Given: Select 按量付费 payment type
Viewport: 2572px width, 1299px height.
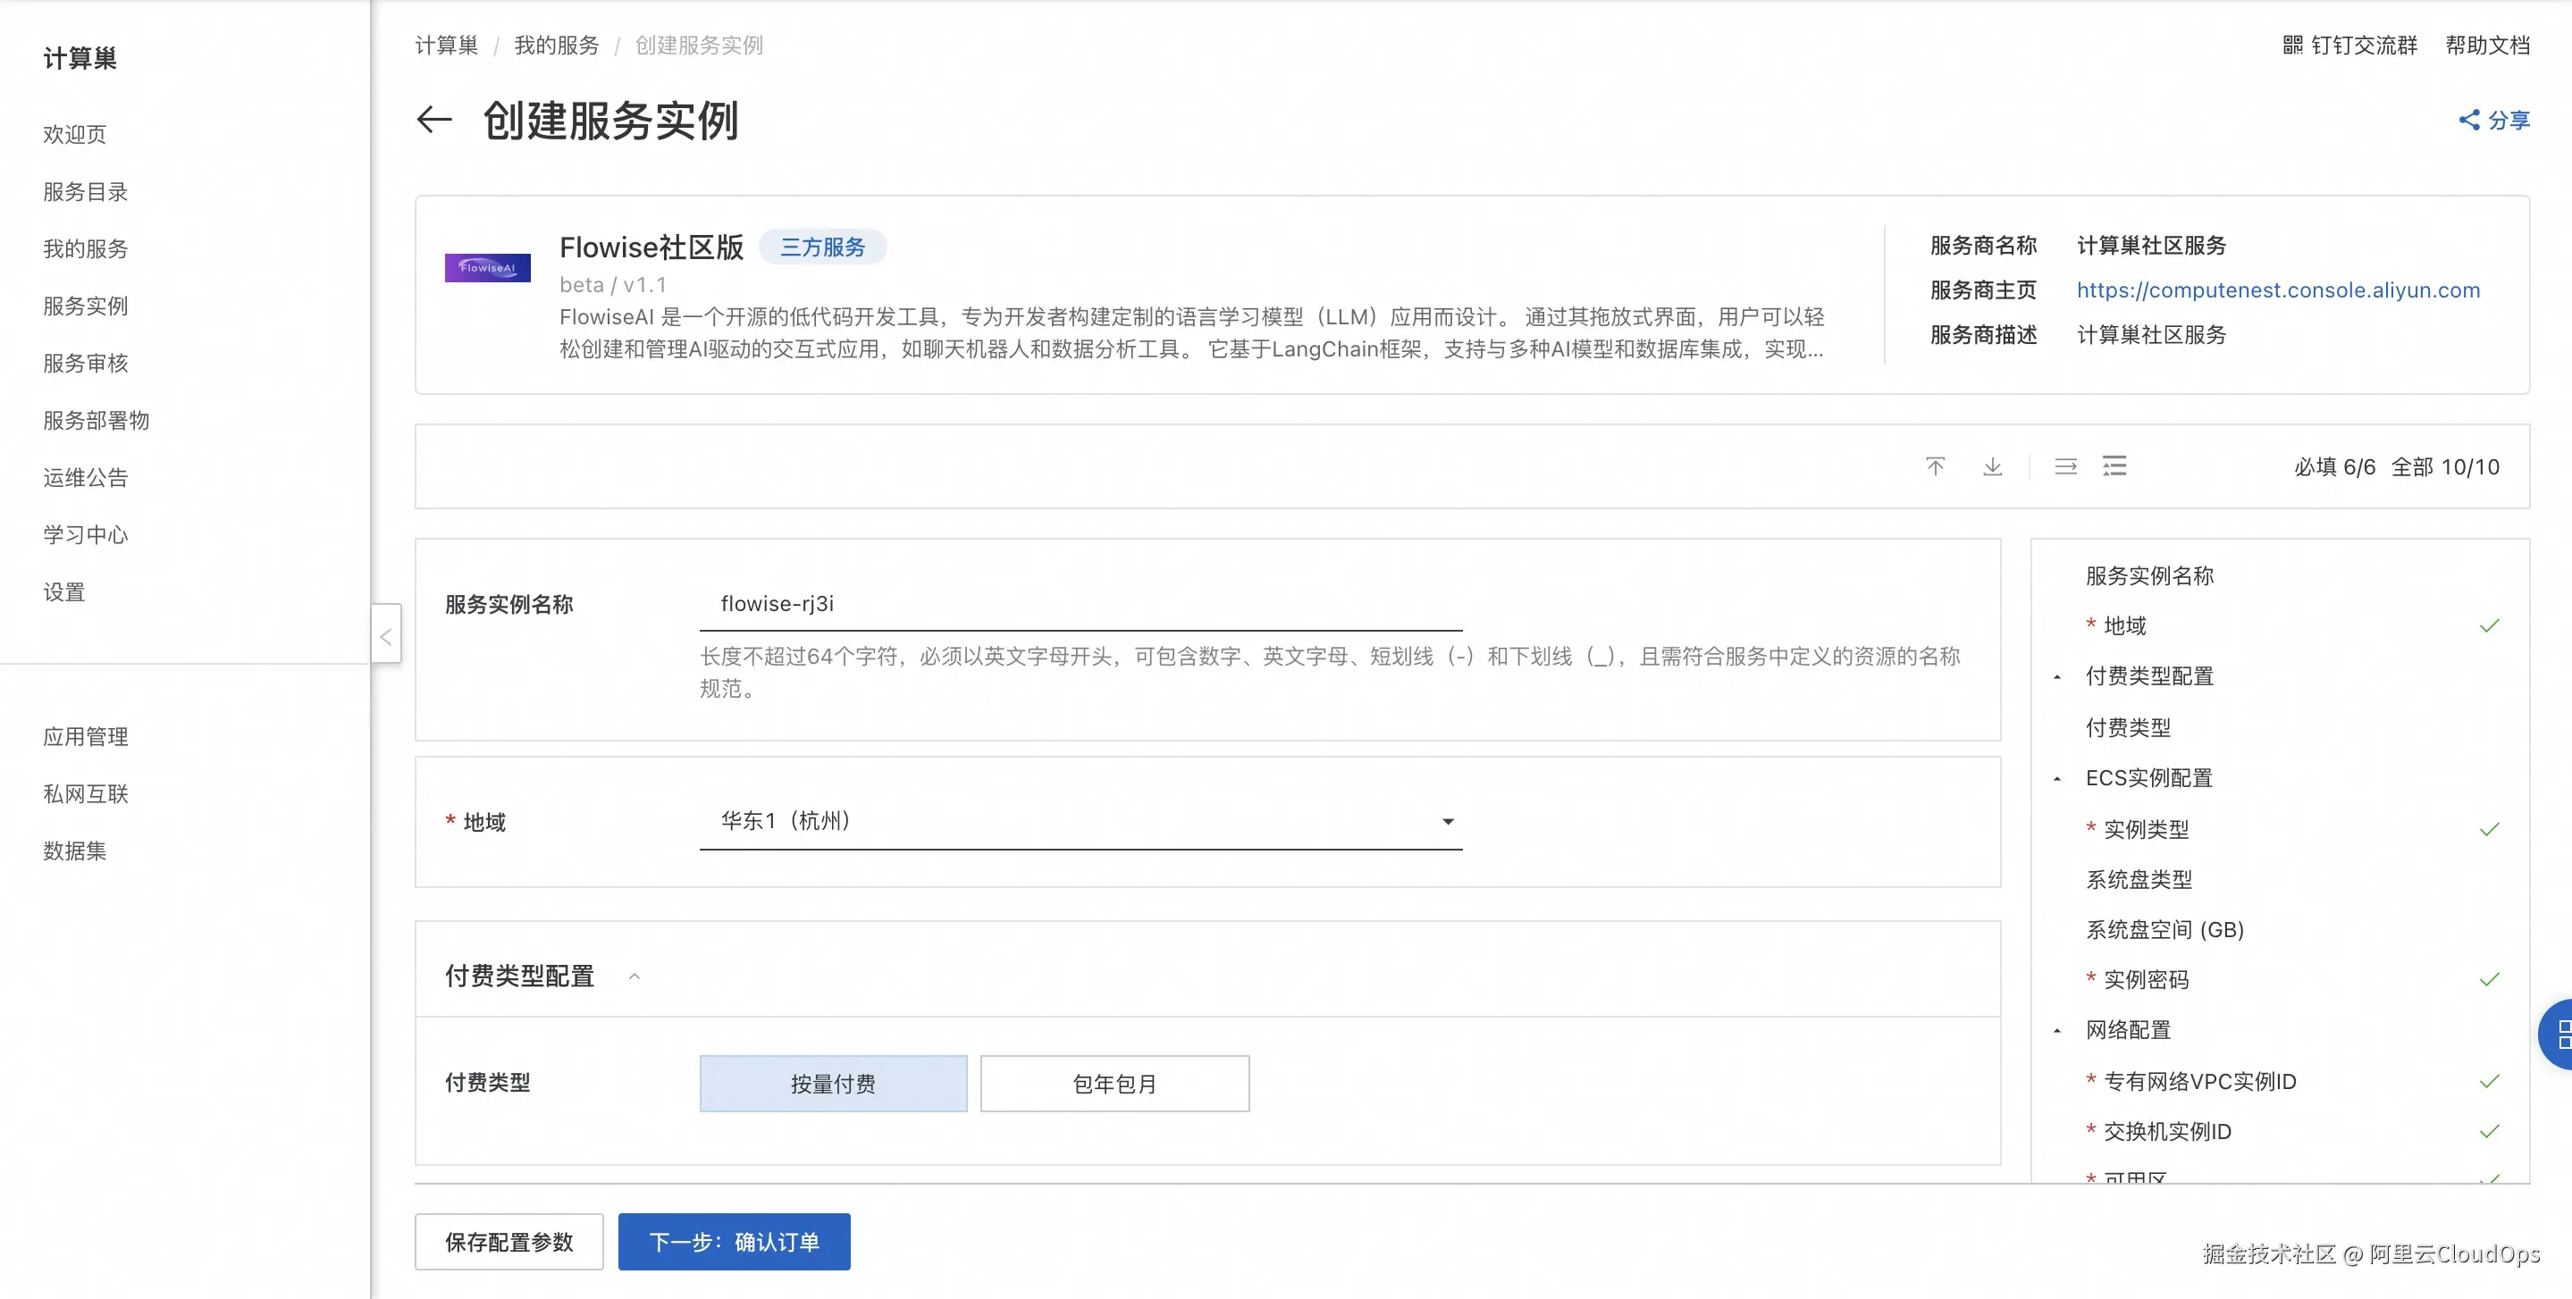Looking at the screenshot, I should point(834,1082).
